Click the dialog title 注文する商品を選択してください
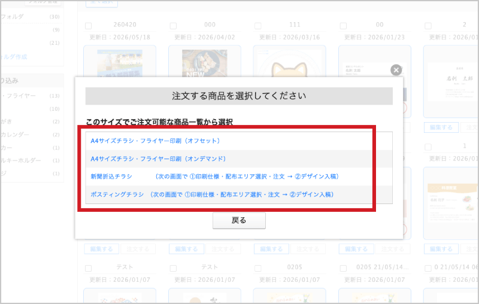Image resolution: width=479 pixels, height=304 pixels. tap(239, 96)
